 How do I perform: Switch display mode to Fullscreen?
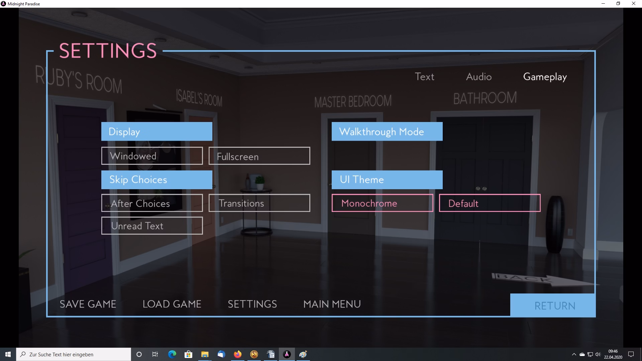(x=259, y=156)
